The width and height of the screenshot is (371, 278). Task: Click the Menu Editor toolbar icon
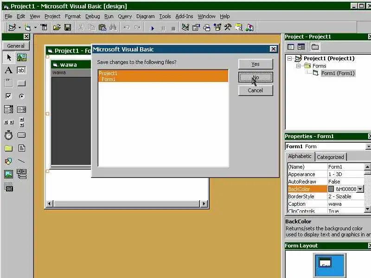[44, 28]
